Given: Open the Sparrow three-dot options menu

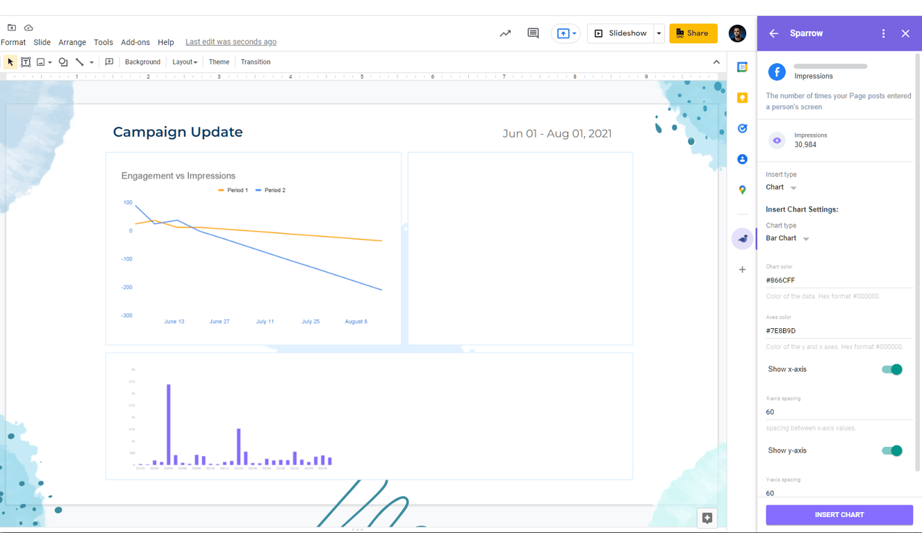Looking at the screenshot, I should 883,33.
